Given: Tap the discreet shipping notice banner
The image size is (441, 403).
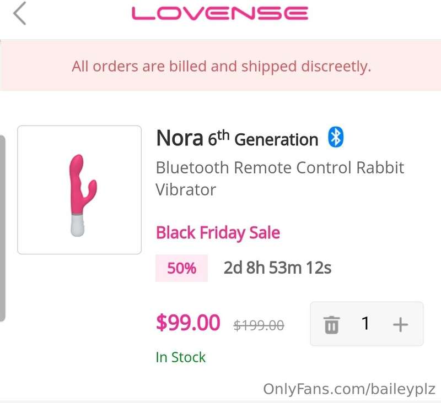Looking at the screenshot, I should click(220, 65).
